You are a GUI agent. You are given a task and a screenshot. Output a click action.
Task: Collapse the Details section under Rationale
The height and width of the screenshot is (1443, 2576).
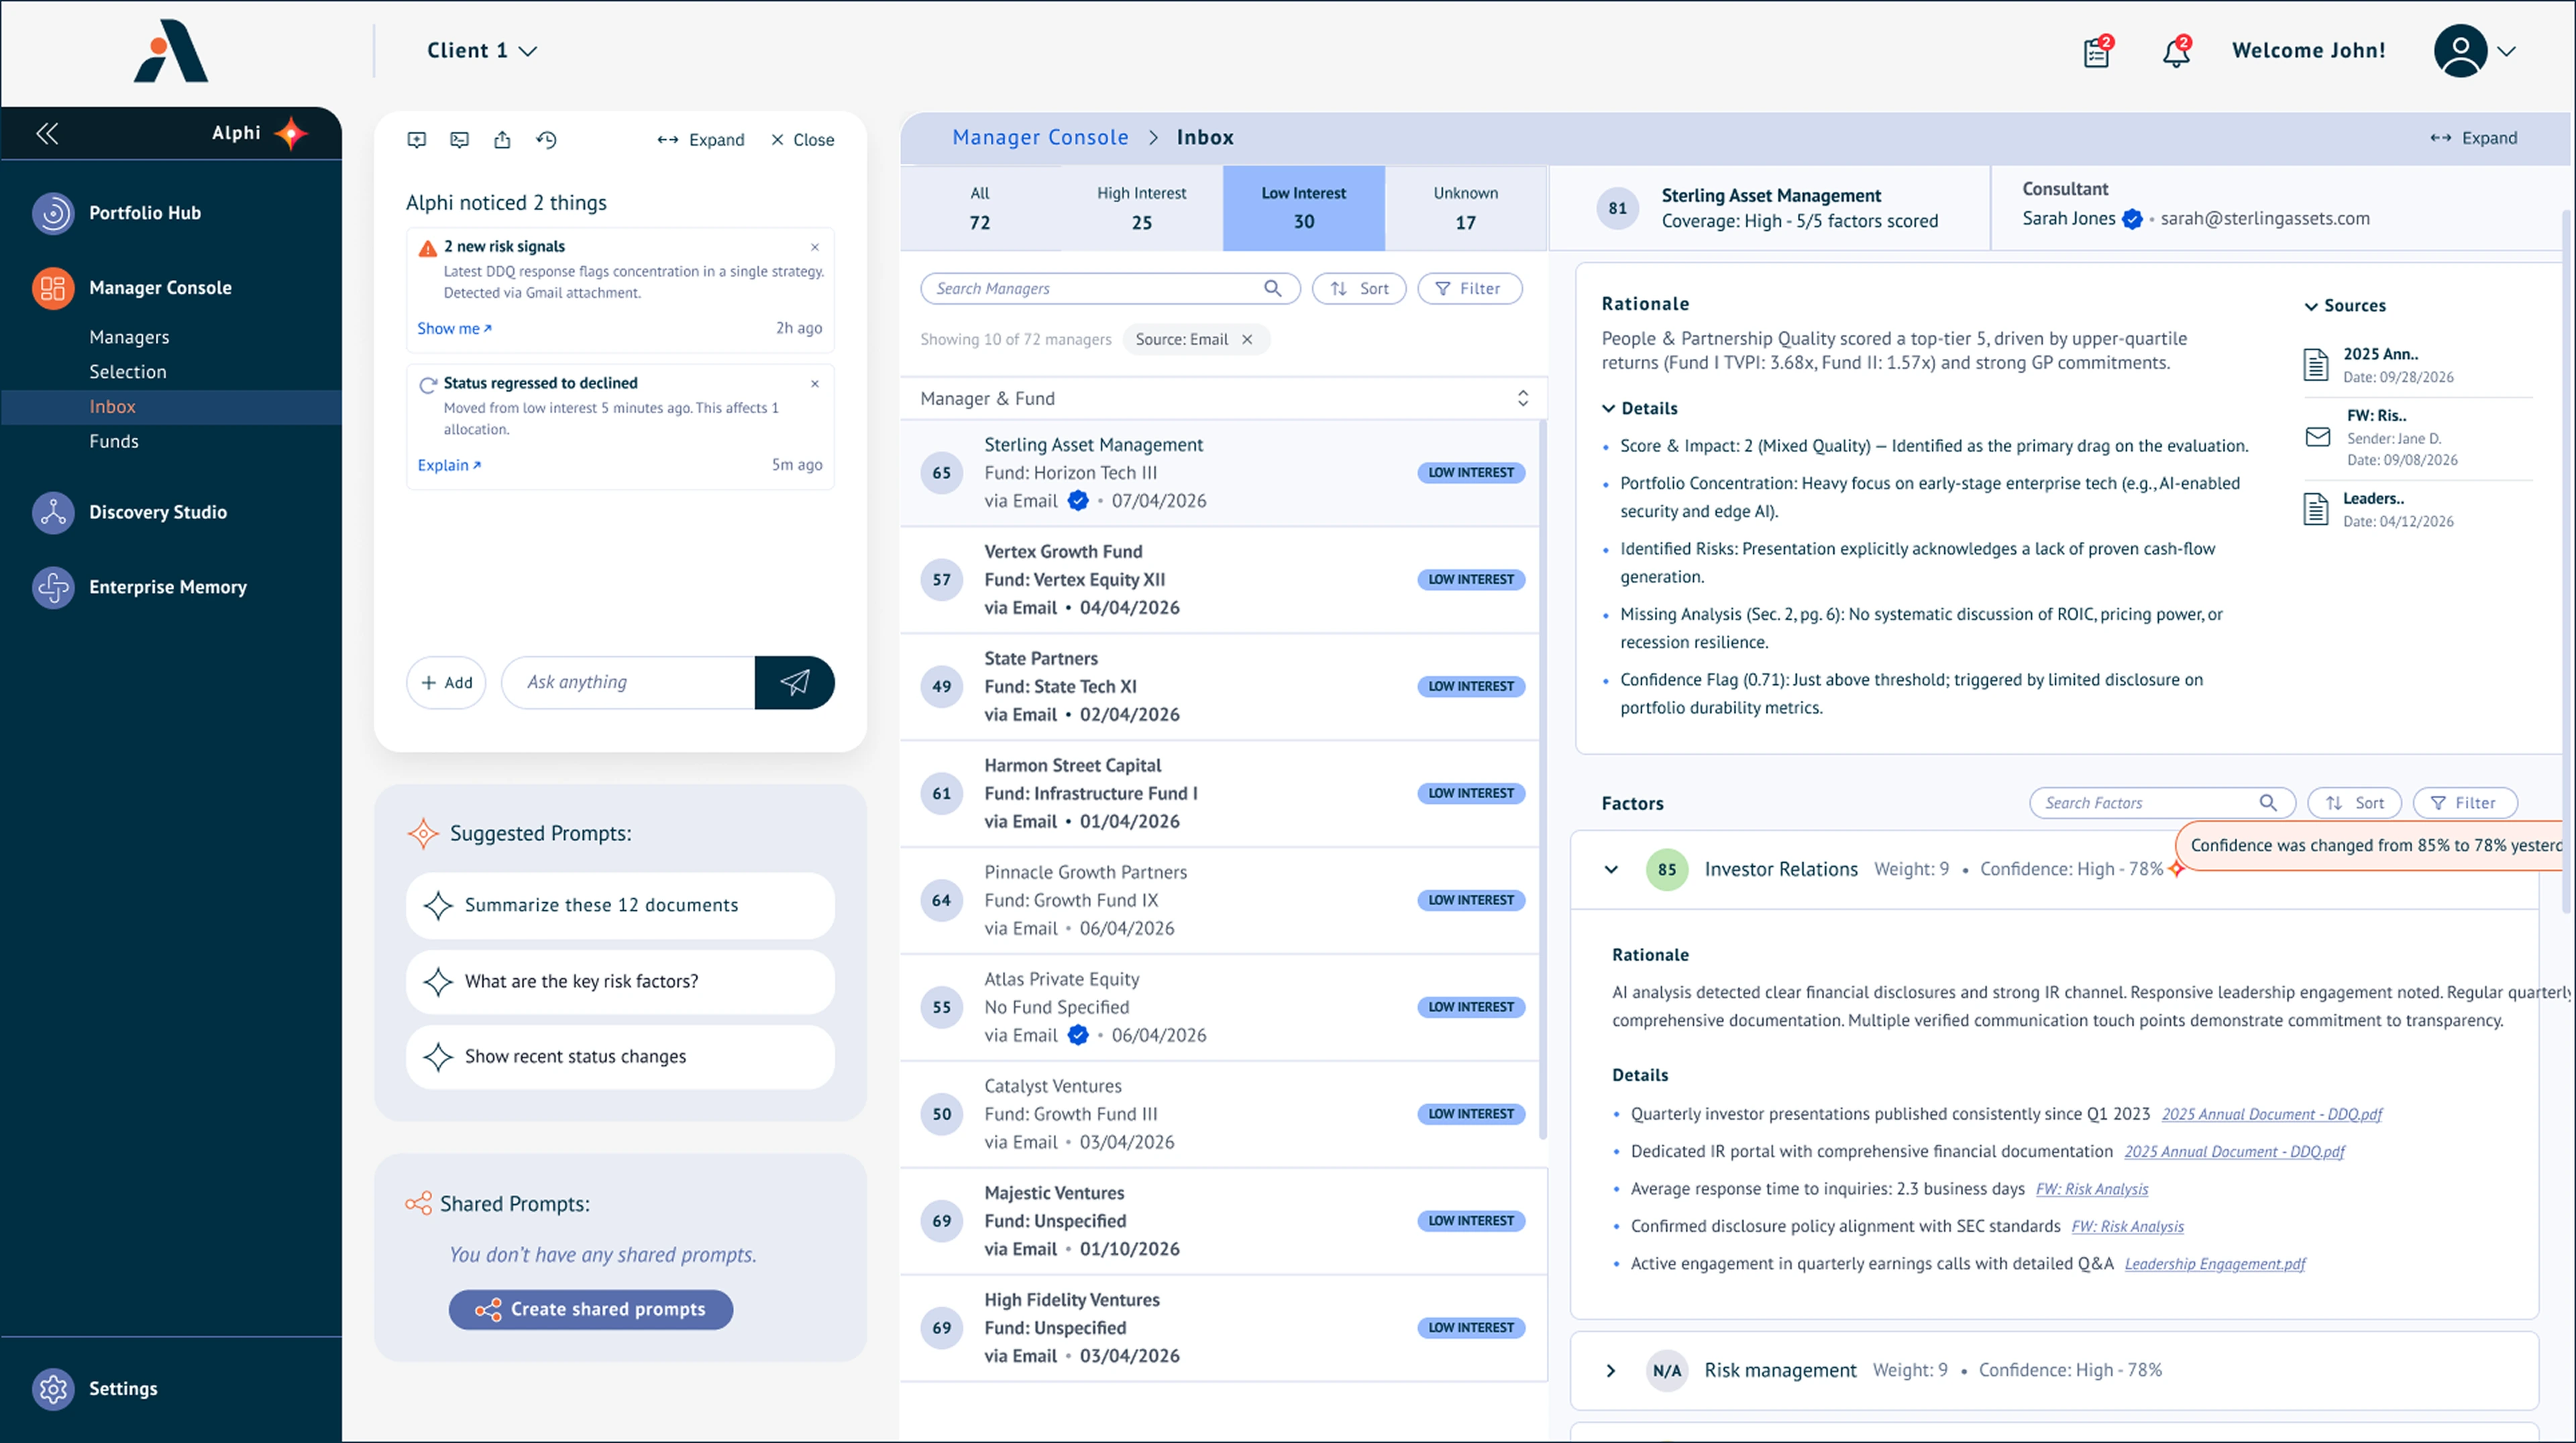point(1608,408)
